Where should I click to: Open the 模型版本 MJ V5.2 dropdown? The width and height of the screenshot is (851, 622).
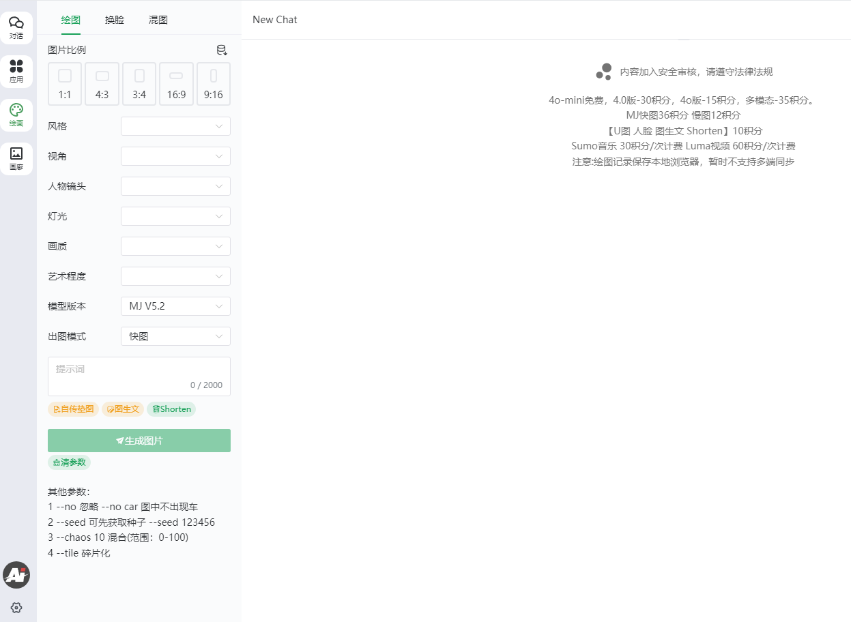tap(175, 306)
